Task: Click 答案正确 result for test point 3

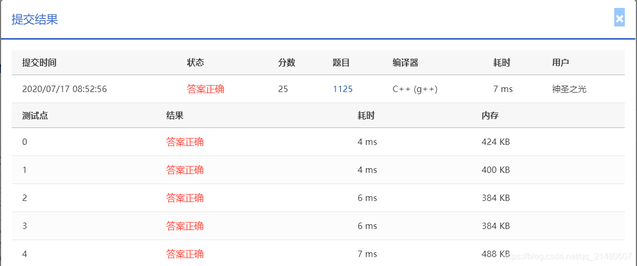Action: pos(185,226)
